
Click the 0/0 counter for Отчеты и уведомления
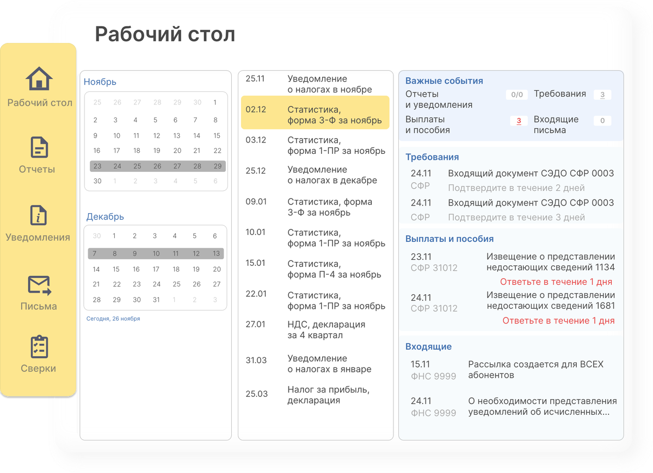pos(516,95)
